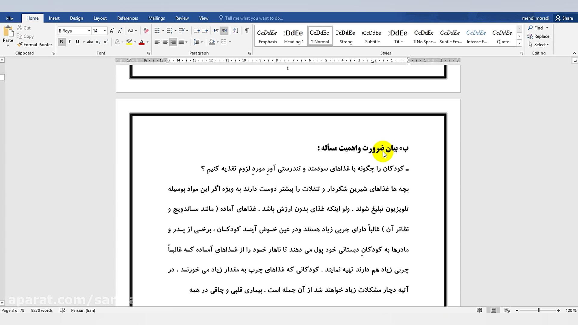This screenshot has height=325, width=578.
Task: Expand the Font Color swatch options
Action: 147,42
